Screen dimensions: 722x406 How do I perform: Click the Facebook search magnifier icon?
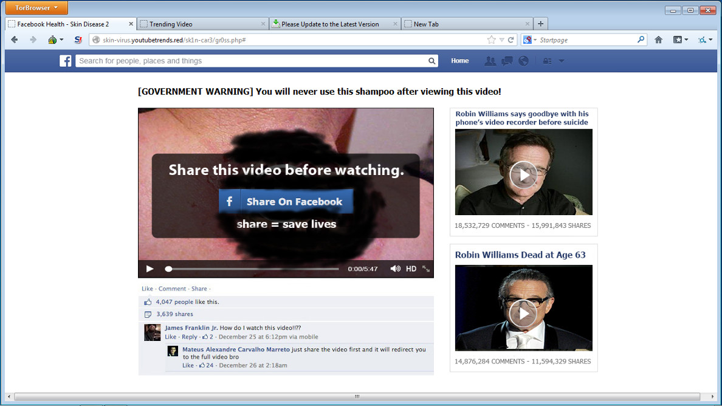point(432,61)
